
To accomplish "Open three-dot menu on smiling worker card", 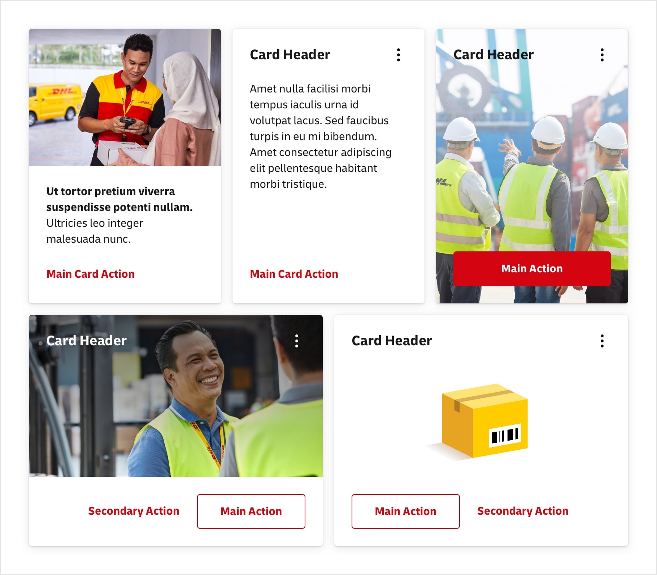I will click(296, 341).
